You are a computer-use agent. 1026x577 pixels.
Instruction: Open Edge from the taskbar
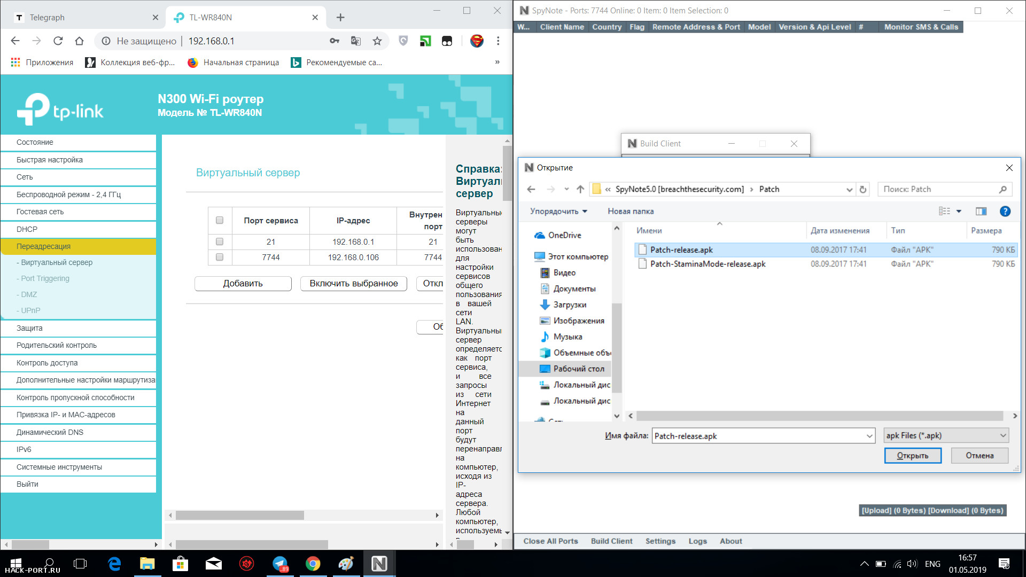[114, 564]
